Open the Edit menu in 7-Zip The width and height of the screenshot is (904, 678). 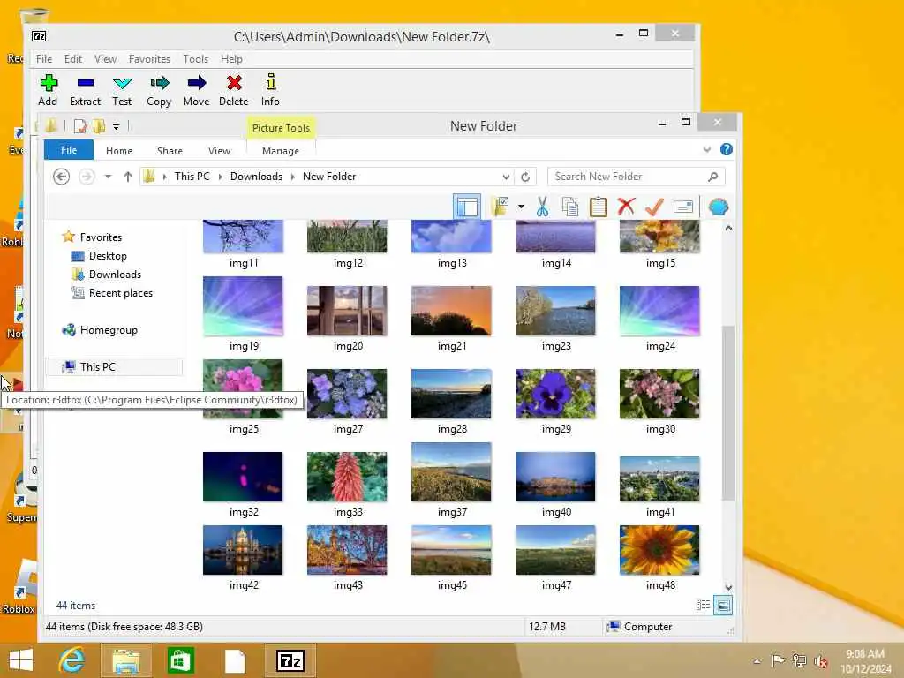point(72,59)
